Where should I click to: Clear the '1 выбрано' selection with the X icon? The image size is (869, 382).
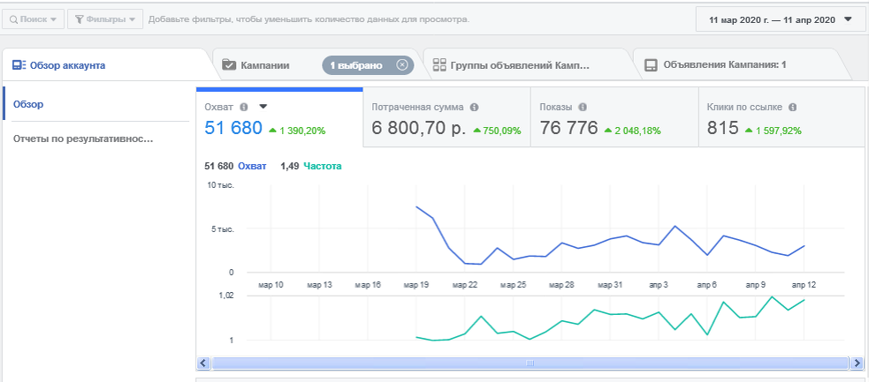pos(402,65)
